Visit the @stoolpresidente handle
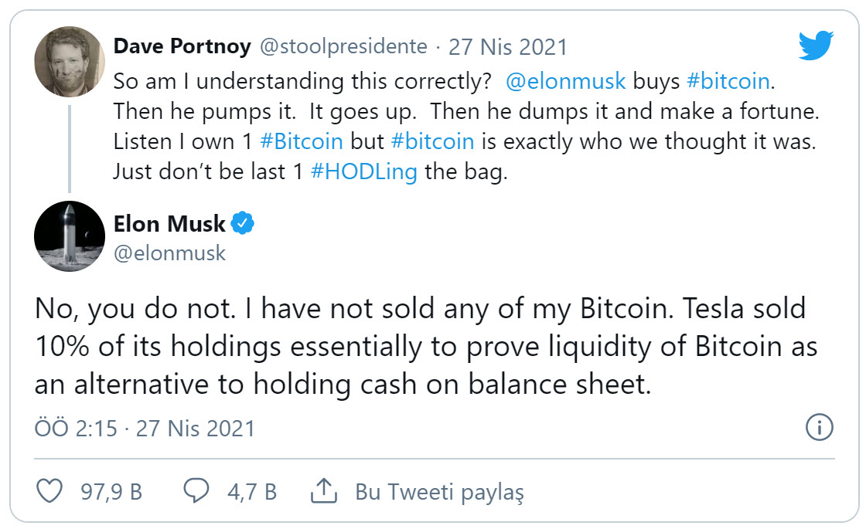866x529 pixels. pyautogui.click(x=342, y=46)
